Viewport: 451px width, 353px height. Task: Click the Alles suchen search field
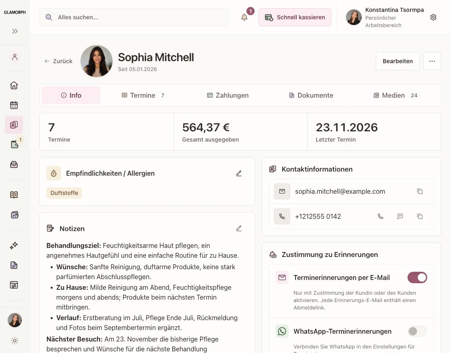pos(134,17)
